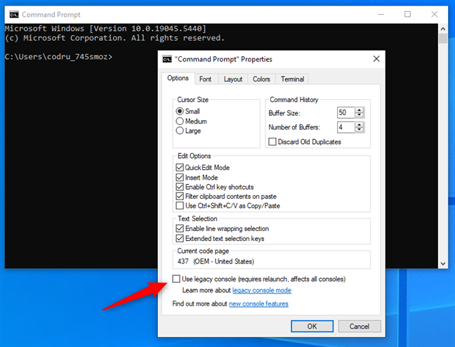Toggle Filter clipboard contents on paste
The image size is (455, 347).
coord(180,196)
